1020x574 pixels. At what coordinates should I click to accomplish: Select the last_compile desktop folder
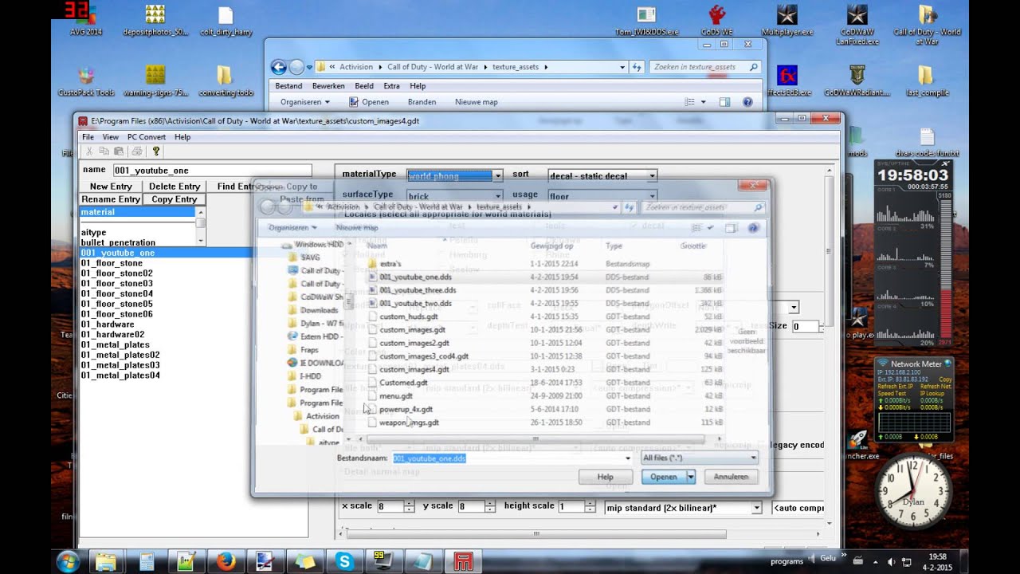coord(927,81)
